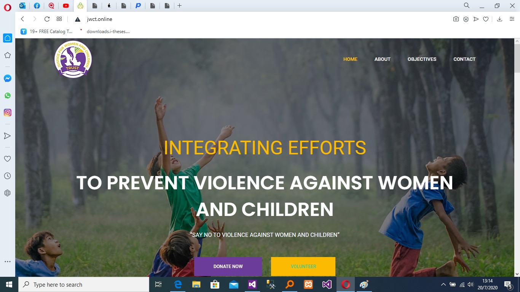Open the ad blocker shield icon
The width and height of the screenshot is (520, 292).
466,19
